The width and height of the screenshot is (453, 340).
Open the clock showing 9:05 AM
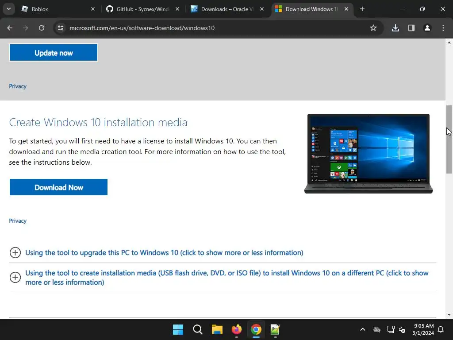[423, 329]
